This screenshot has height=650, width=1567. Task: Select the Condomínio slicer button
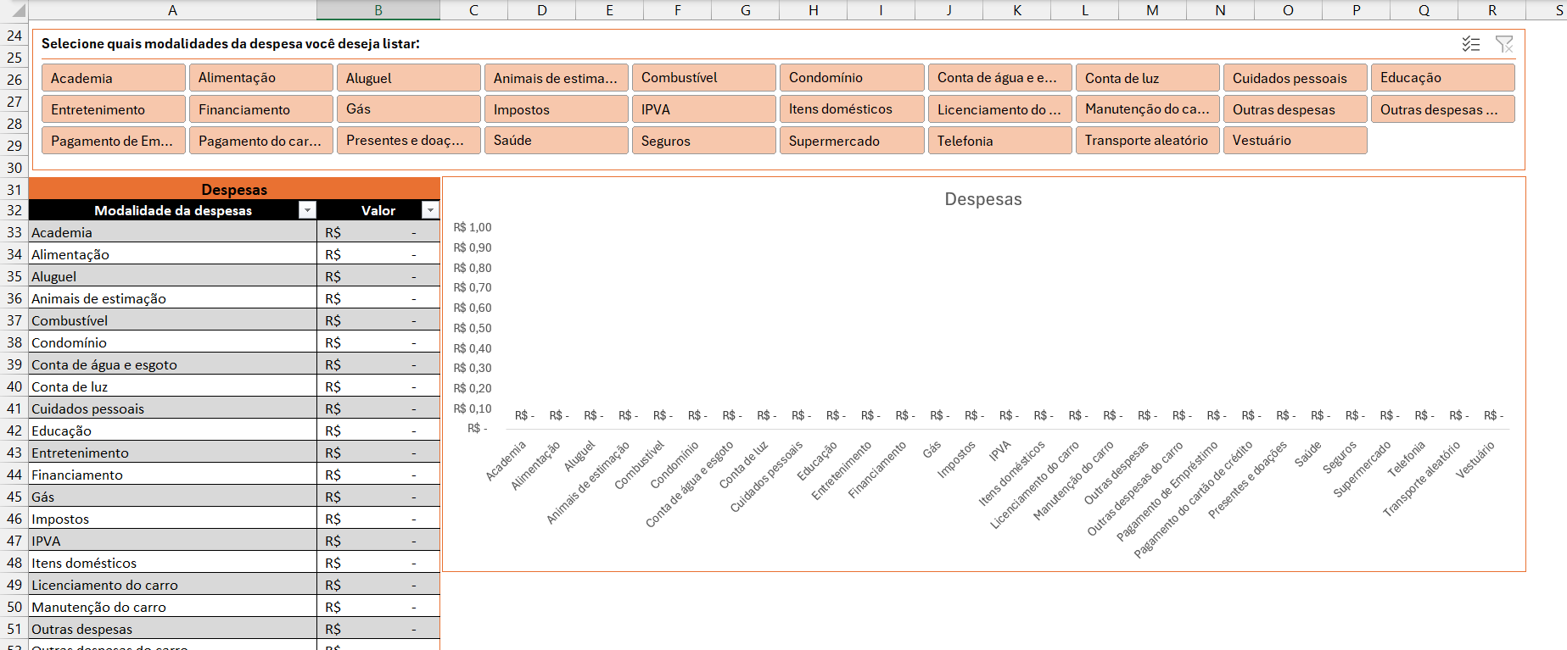[852, 78]
